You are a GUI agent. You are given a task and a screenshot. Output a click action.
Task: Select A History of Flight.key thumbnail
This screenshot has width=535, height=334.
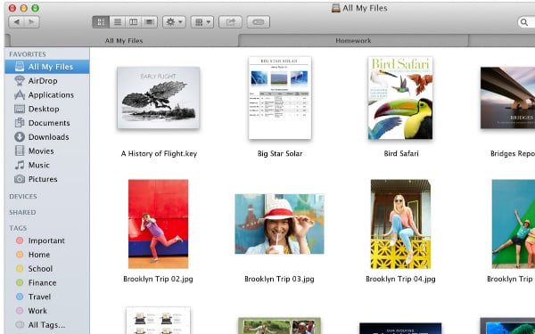coord(159,98)
